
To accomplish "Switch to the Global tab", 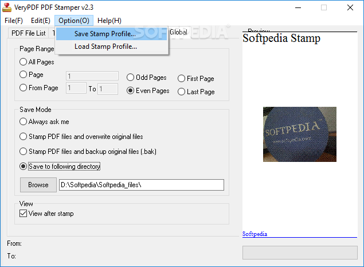I will coord(178,32).
